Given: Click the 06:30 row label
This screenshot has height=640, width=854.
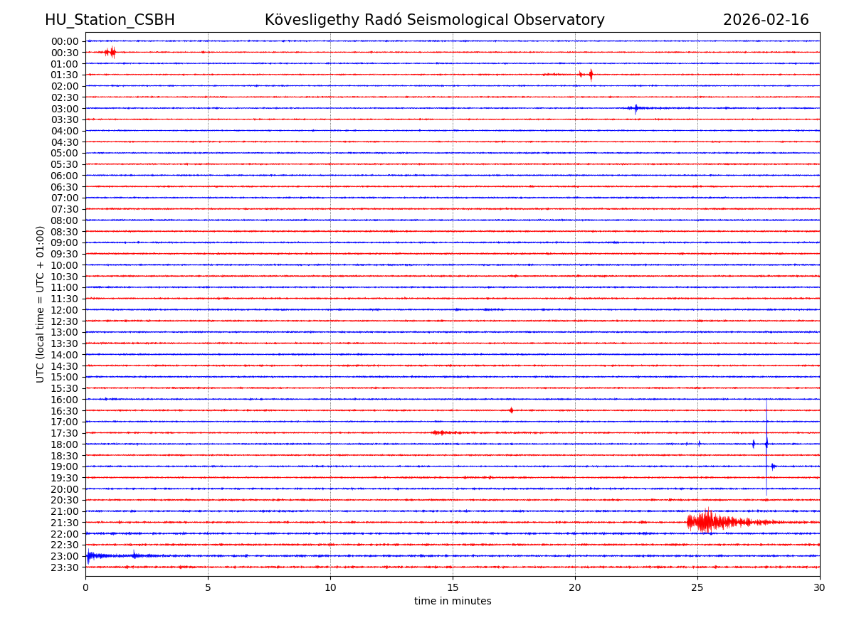Looking at the screenshot, I should (65, 187).
